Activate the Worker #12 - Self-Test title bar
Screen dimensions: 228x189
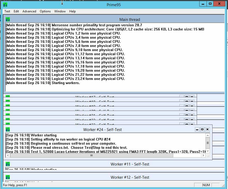130,177
